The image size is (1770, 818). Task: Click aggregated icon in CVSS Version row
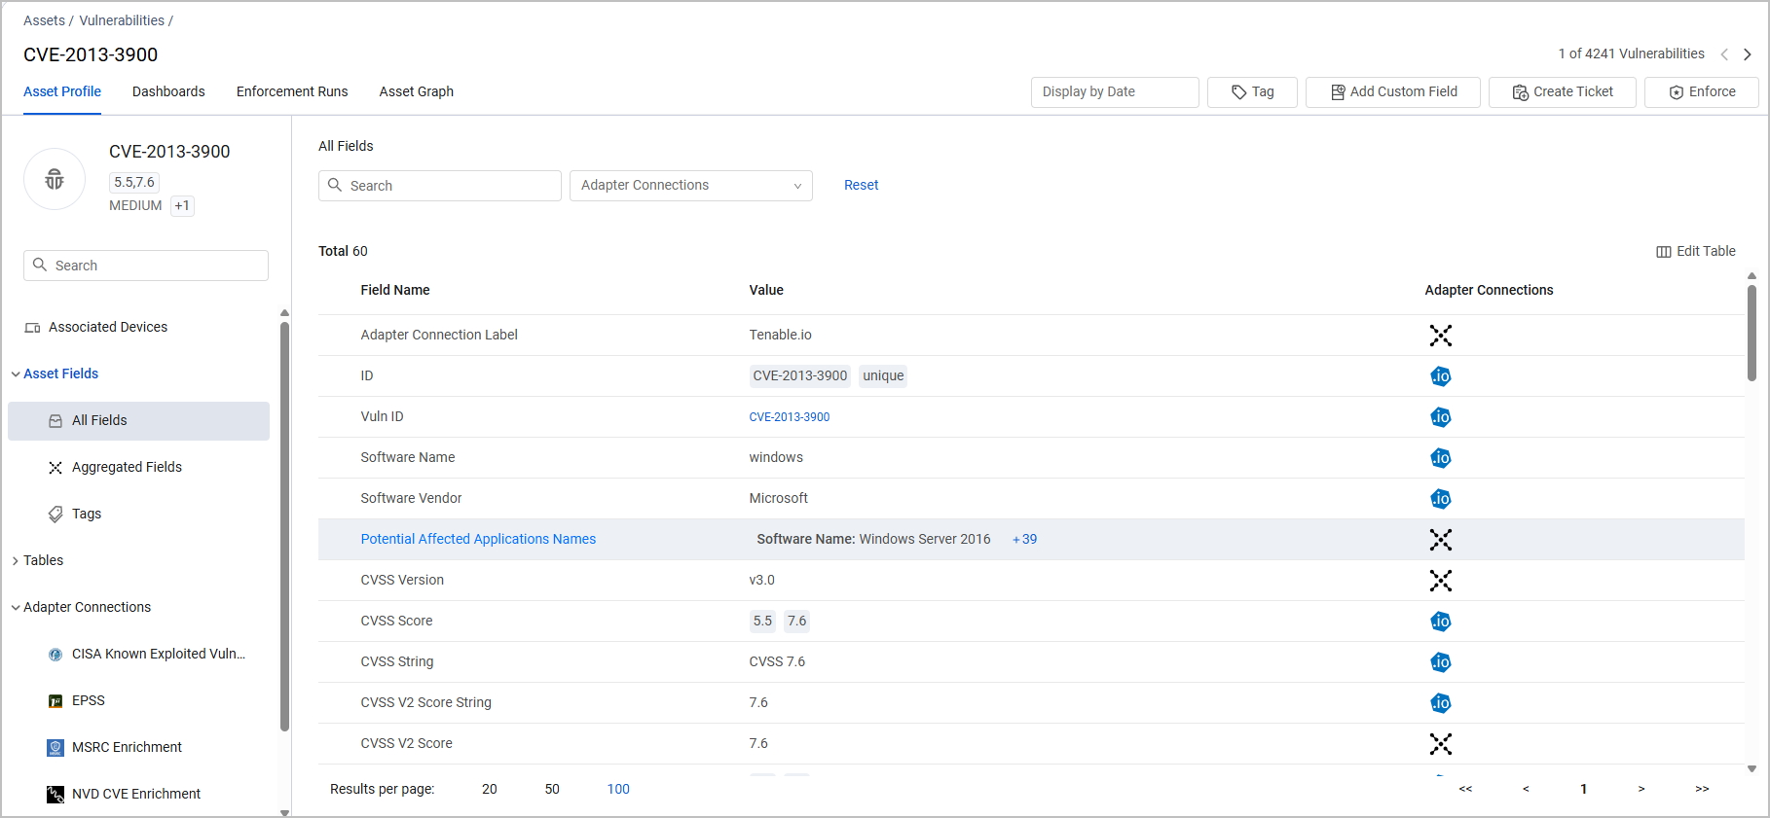[x=1440, y=581]
